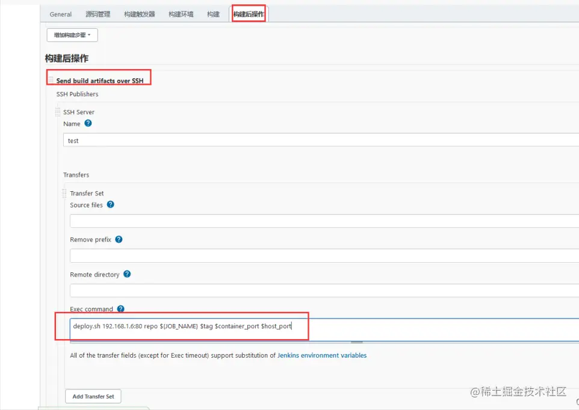Image resolution: width=579 pixels, height=410 pixels.
Task: Select the 构建后操作 tab
Action: click(249, 14)
